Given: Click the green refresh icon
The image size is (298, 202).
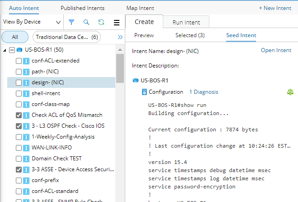Looking at the screenshot, I should tap(101, 22).
